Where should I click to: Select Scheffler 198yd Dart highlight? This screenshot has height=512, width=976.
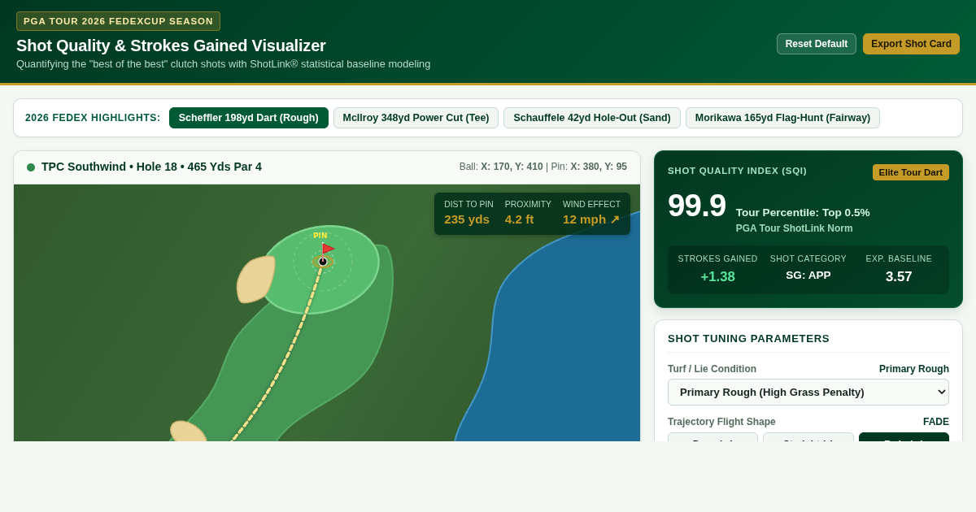(249, 118)
